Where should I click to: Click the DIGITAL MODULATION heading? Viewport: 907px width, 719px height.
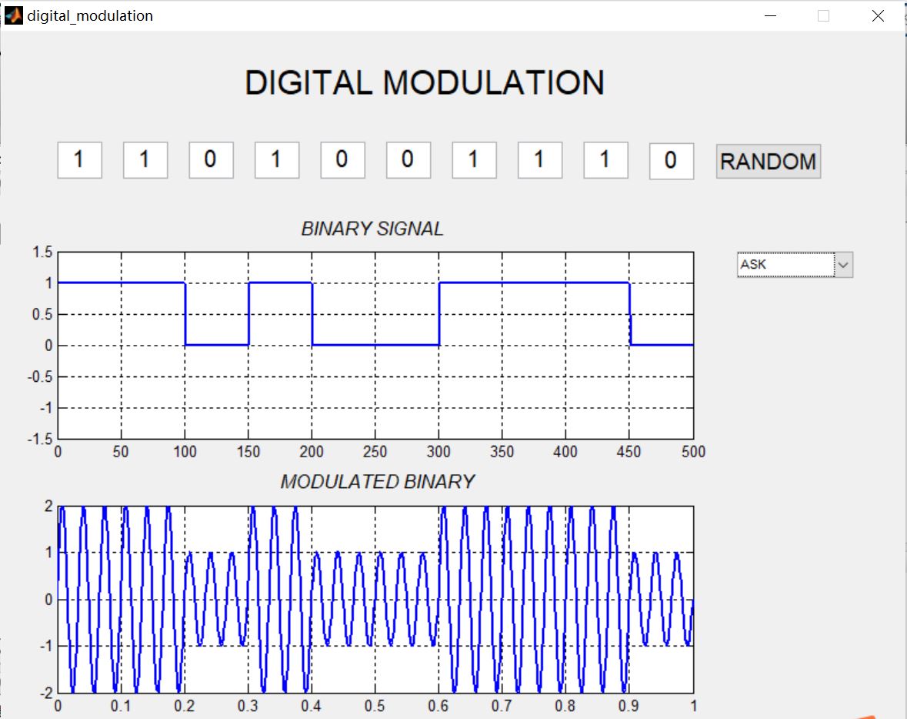tap(425, 82)
